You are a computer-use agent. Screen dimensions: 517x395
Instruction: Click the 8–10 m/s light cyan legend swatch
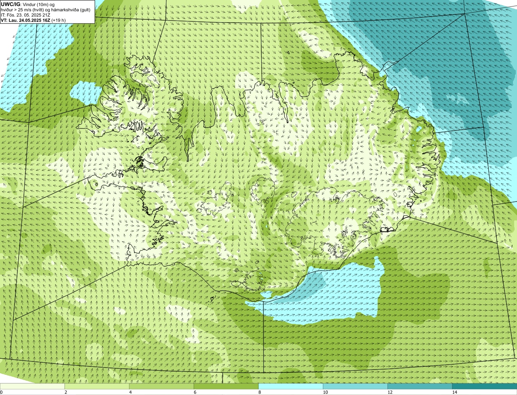[291, 386]
